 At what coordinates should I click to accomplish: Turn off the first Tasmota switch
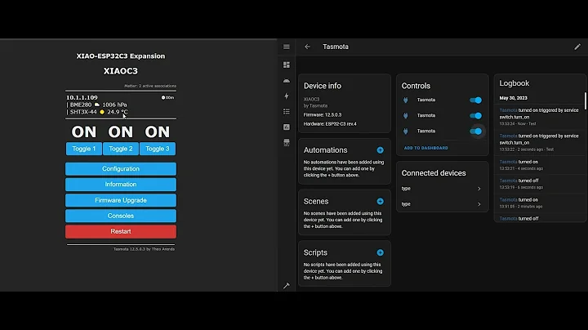point(475,100)
